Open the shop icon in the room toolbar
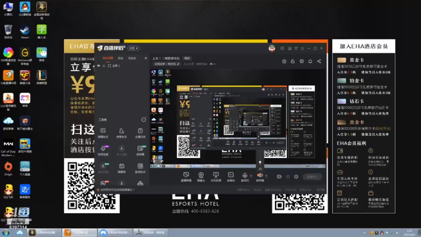This screenshot has height=237, width=421. click(x=302, y=61)
